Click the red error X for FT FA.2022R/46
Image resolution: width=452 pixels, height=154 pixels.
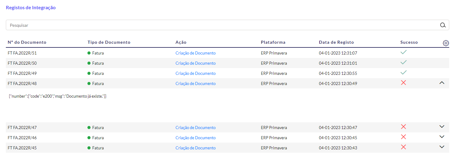coord(403,137)
